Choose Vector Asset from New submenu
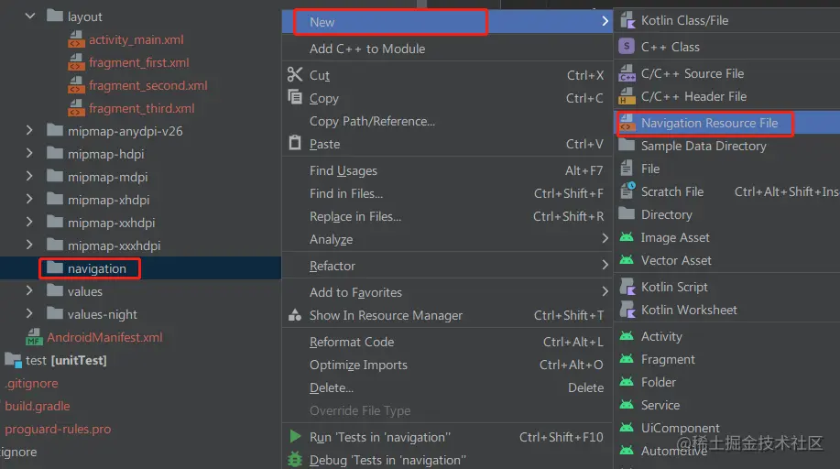Screen dimensions: 840x469 click(676, 260)
